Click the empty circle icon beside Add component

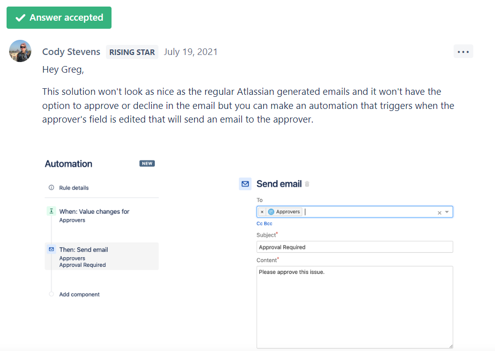pyautogui.click(x=50, y=294)
